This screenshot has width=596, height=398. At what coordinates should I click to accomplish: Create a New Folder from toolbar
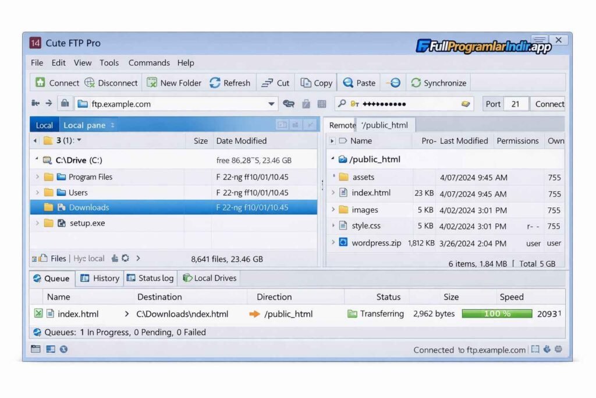point(152,83)
